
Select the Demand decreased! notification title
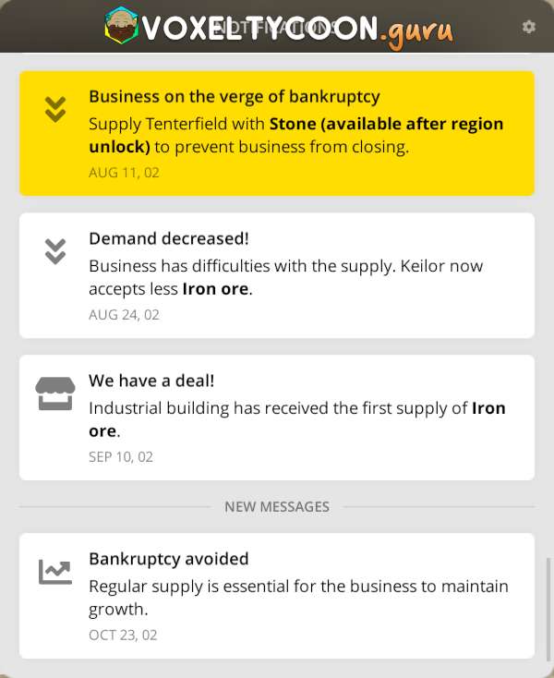tap(169, 238)
